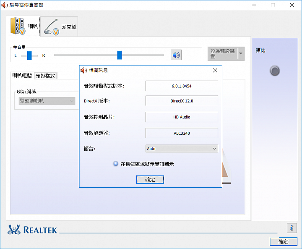The height and width of the screenshot is (249, 302).
Task: Click the speaker icon in dialog title
Action: click(83, 71)
